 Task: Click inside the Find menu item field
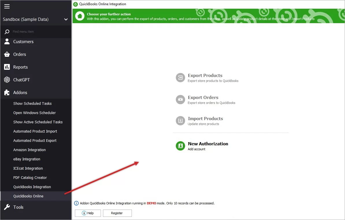tap(35, 32)
